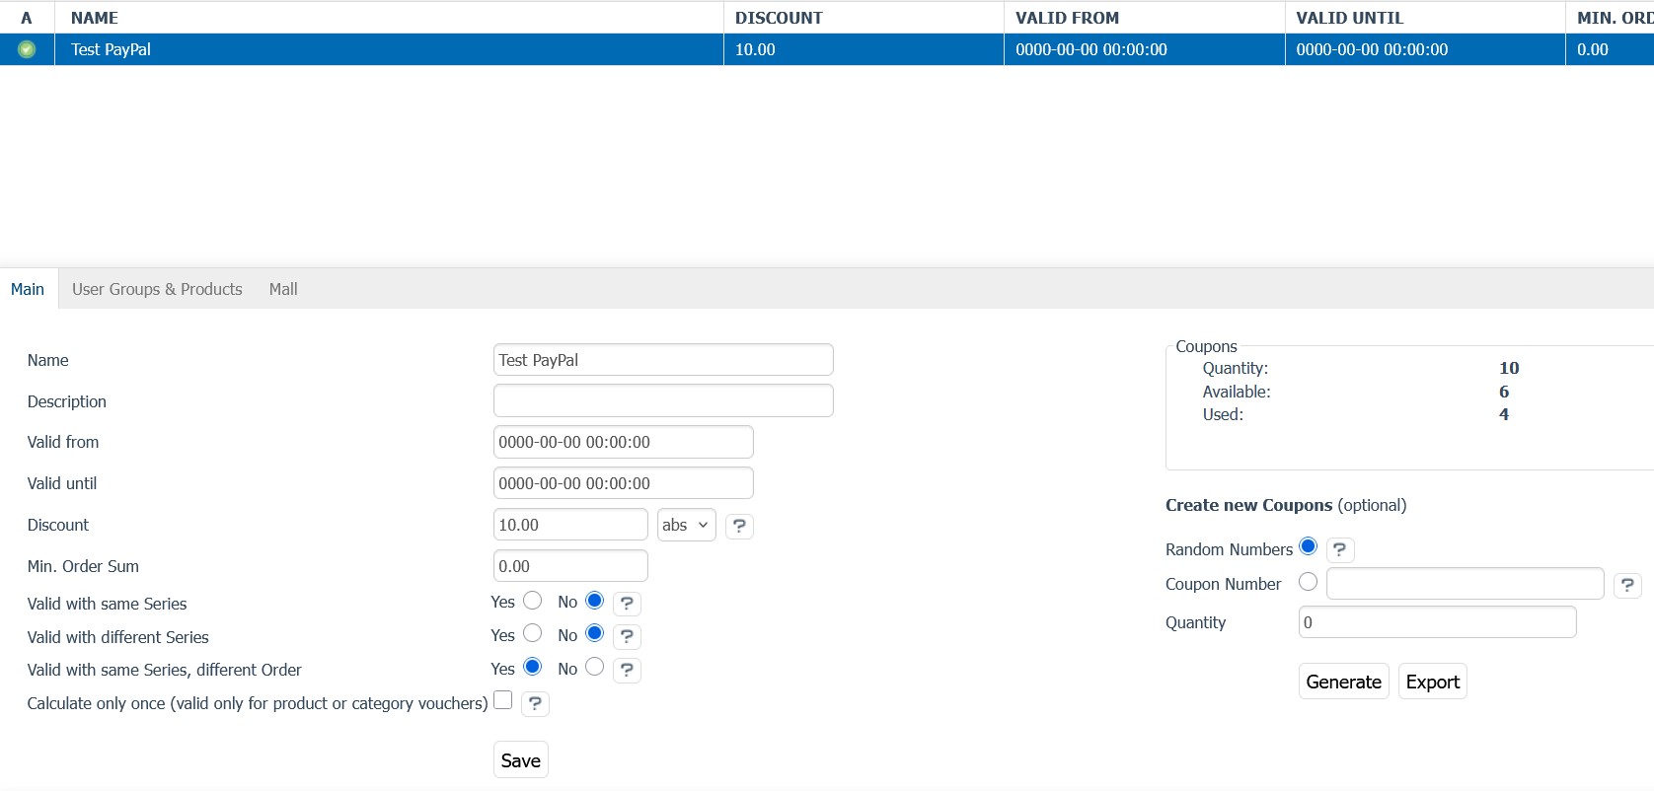
Task: Sort the list by the Discount column header
Action: pos(779,18)
